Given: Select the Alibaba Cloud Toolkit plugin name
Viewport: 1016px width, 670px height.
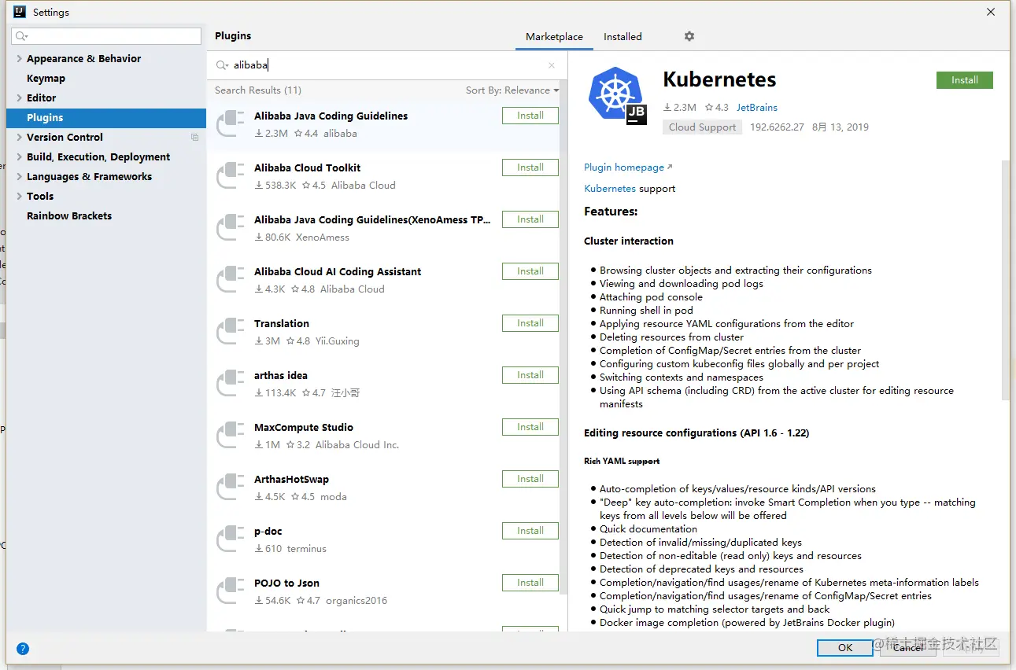Looking at the screenshot, I should [307, 167].
